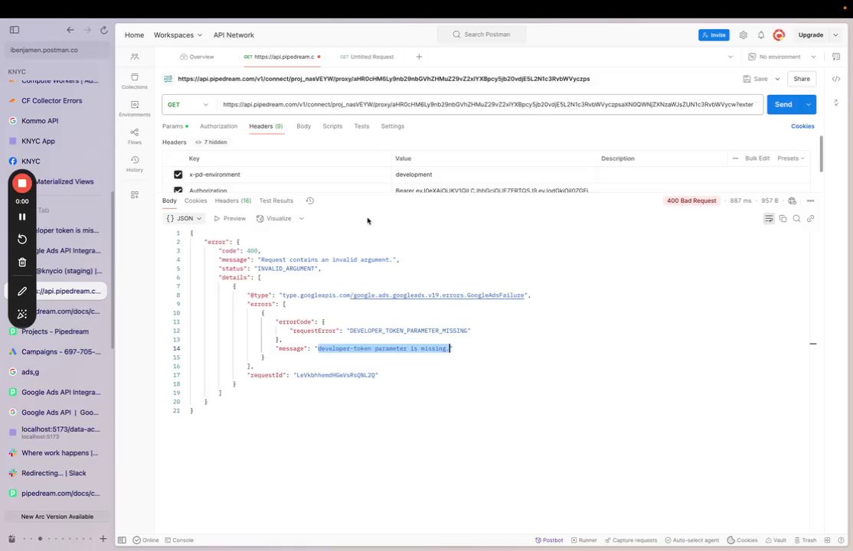Click the request URL input field
853x551 pixels.
click(488, 104)
